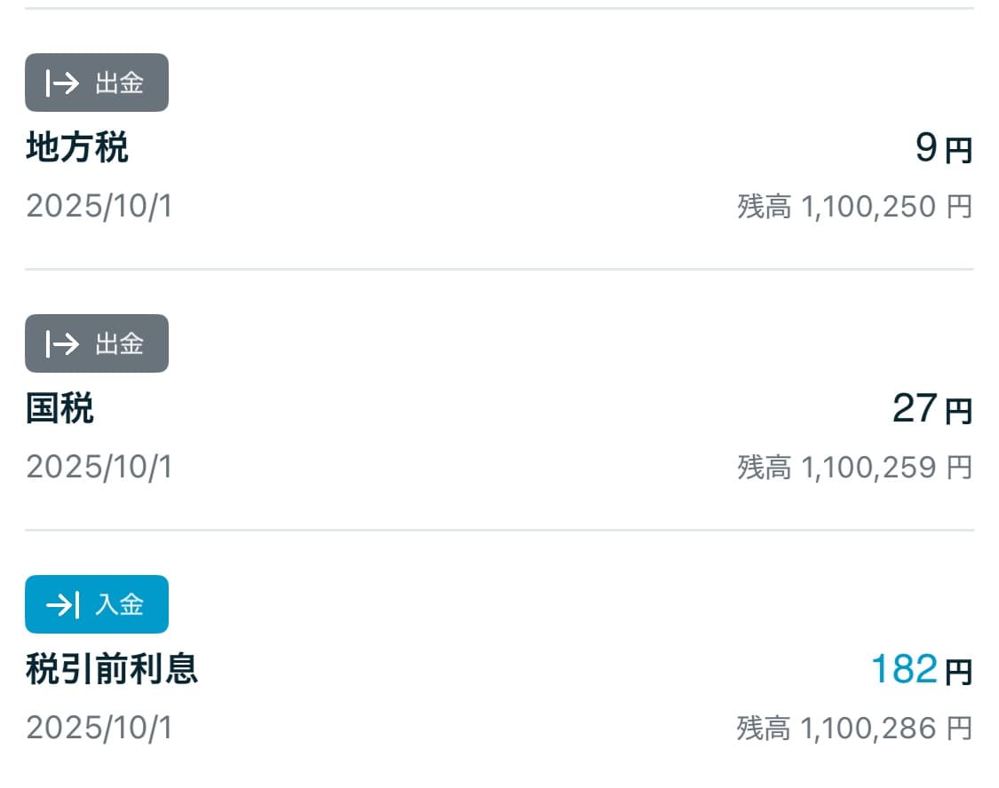The image size is (999, 788).
Task: Click the deposit arrow icon on 税引前利息 entry
Action: [62, 604]
